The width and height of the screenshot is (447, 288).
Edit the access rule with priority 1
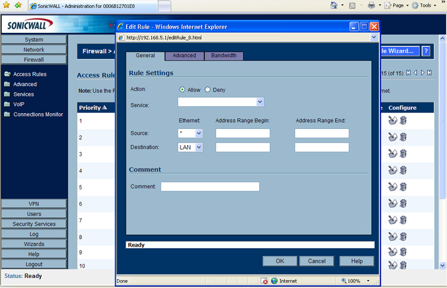[x=393, y=121]
